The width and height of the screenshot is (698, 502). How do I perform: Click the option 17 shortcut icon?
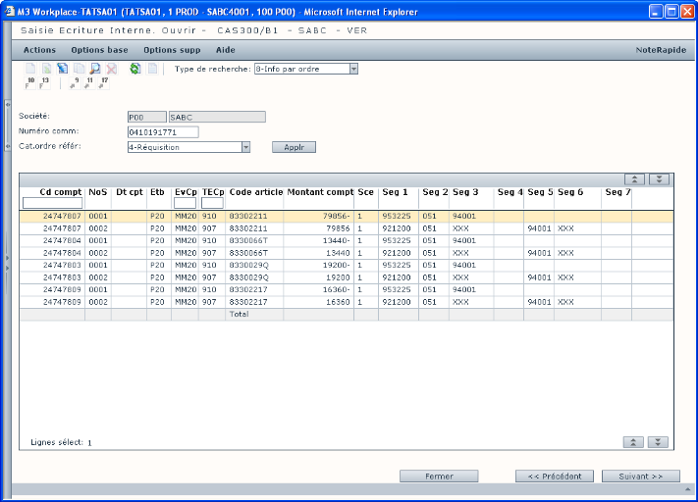103,83
